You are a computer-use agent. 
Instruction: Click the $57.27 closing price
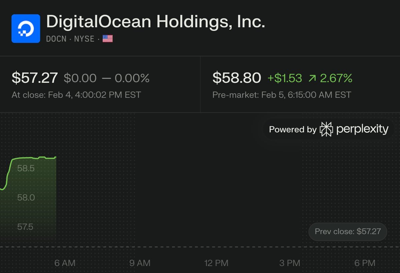point(35,78)
